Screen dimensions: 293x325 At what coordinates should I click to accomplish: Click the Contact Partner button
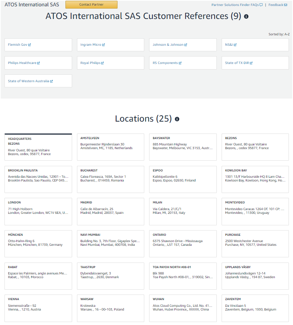tap(91, 4)
